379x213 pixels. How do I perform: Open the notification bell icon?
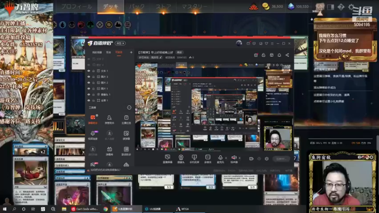coord(279,55)
